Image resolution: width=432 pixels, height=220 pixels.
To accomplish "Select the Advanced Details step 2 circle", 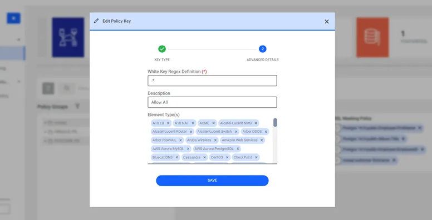I will (x=263, y=49).
